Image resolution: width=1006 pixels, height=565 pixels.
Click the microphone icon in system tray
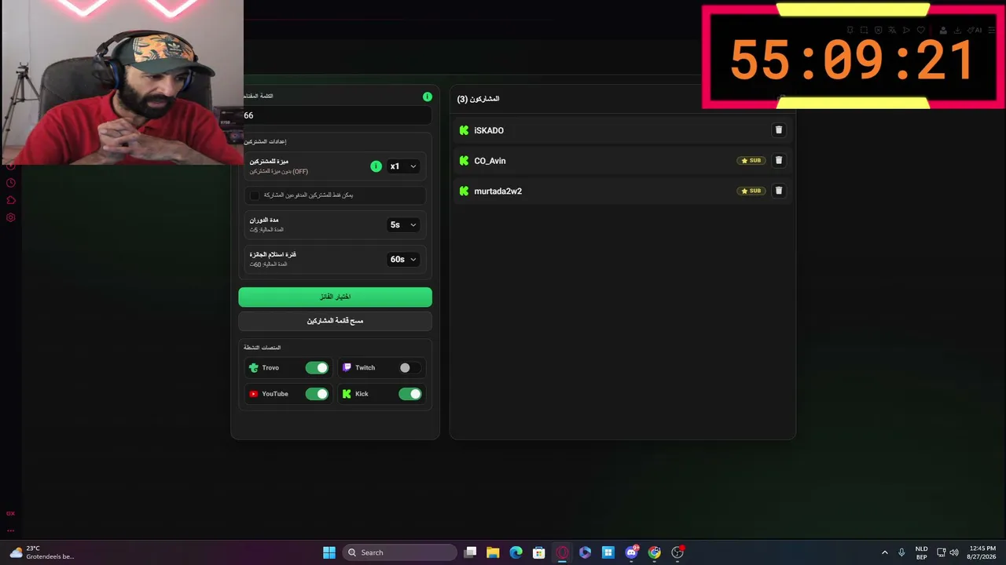pos(901,552)
